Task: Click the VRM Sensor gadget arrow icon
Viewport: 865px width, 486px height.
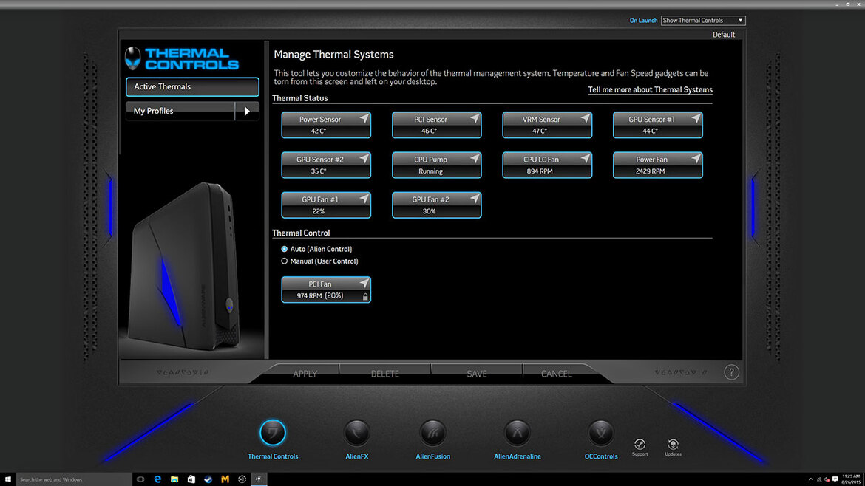Action: point(586,118)
